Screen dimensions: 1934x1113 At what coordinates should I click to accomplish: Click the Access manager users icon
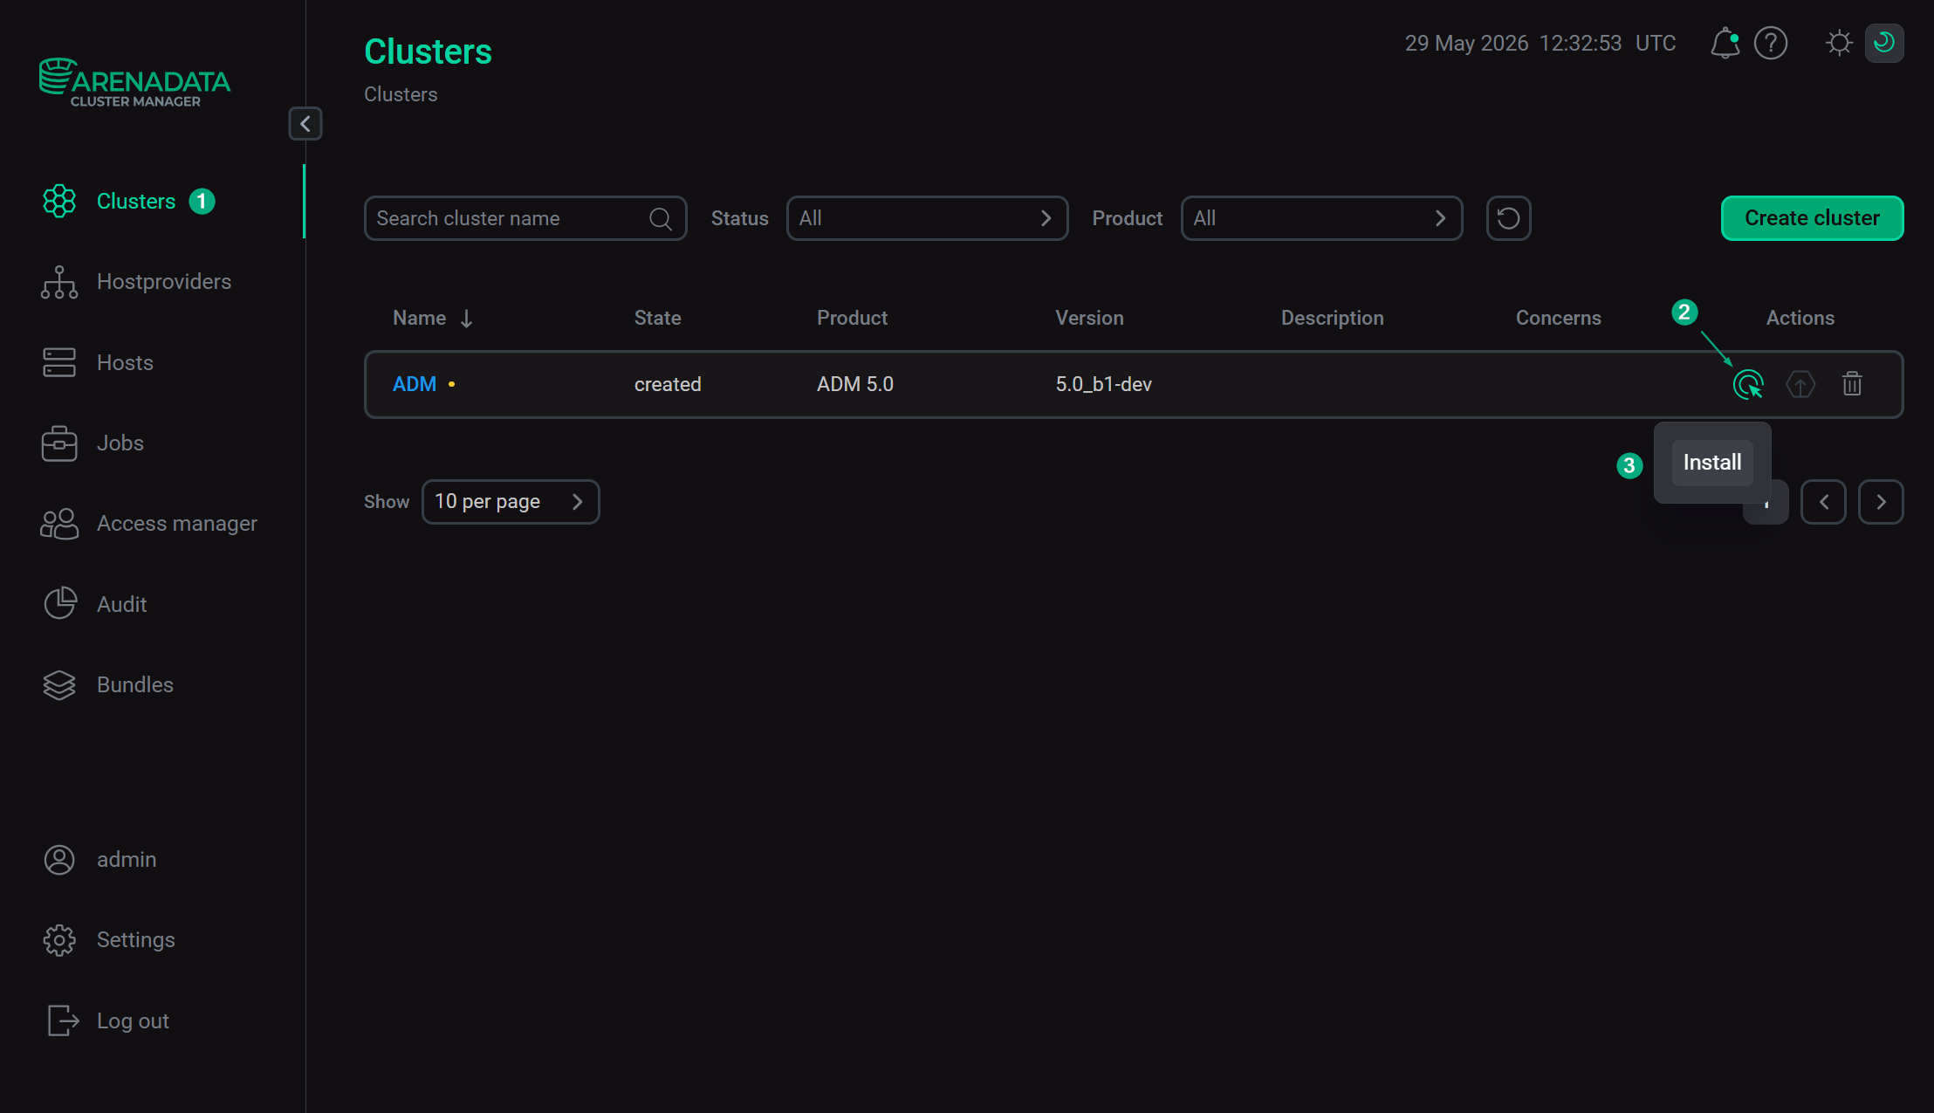(59, 524)
